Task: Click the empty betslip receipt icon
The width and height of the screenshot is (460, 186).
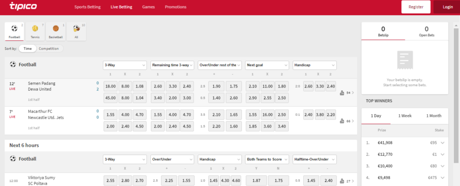Action: (x=405, y=60)
